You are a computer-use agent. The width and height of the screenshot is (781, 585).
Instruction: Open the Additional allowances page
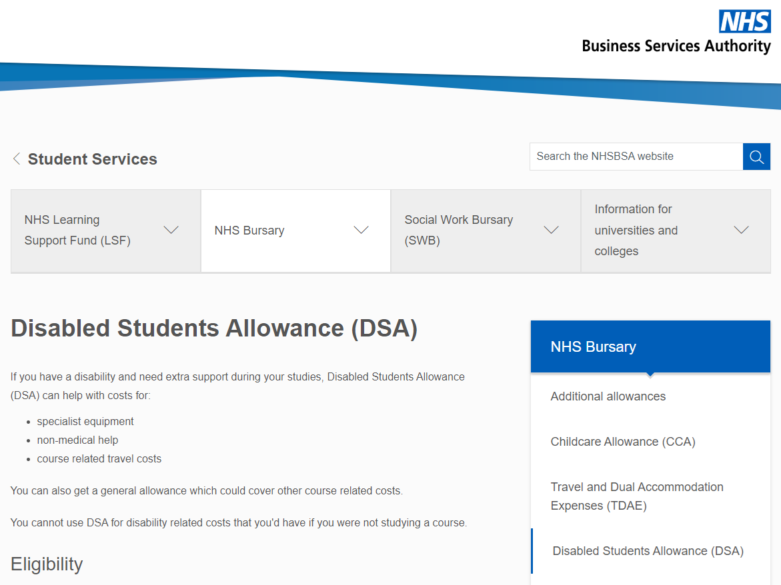click(608, 396)
